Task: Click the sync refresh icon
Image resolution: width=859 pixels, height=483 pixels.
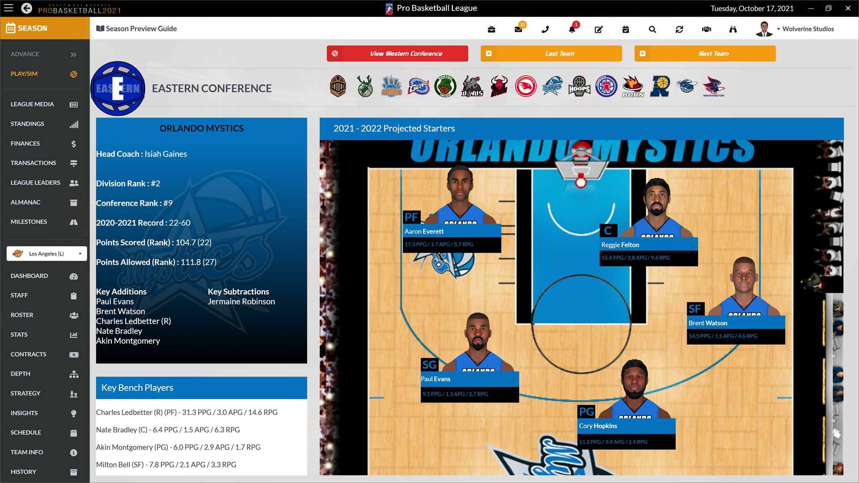Action: (679, 29)
